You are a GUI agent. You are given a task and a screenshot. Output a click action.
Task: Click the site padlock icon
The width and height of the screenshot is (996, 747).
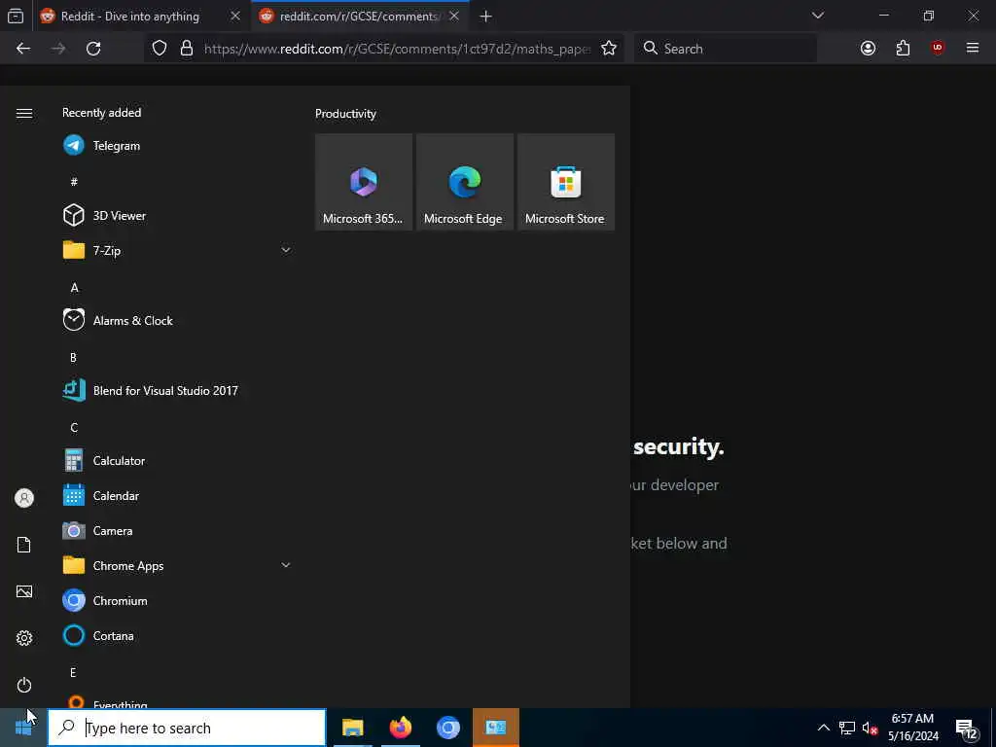pos(187,49)
